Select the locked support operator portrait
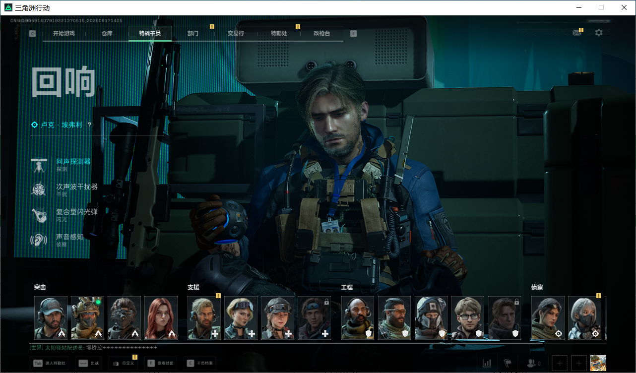The height and width of the screenshot is (373, 636). click(x=315, y=318)
